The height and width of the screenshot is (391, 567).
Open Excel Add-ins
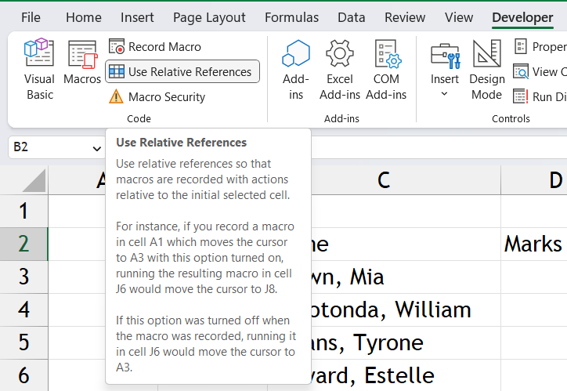(340, 69)
